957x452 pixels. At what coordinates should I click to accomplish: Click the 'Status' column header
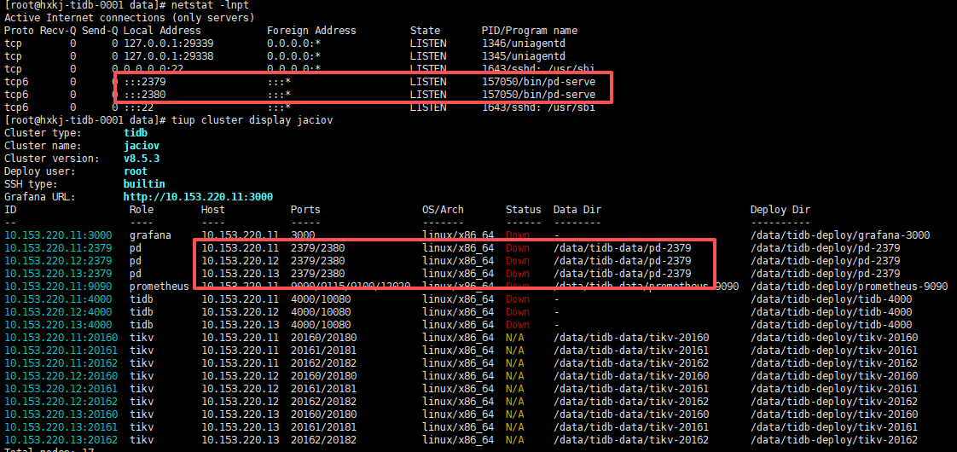click(523, 210)
